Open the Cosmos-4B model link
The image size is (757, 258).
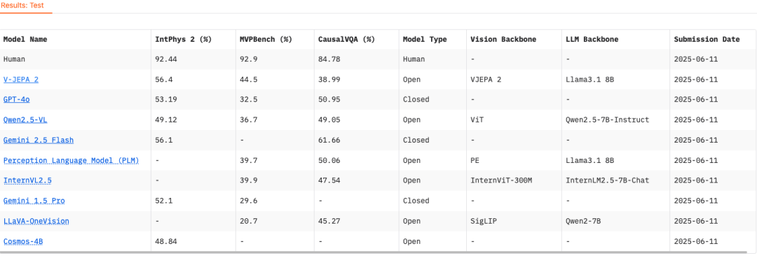(x=23, y=241)
